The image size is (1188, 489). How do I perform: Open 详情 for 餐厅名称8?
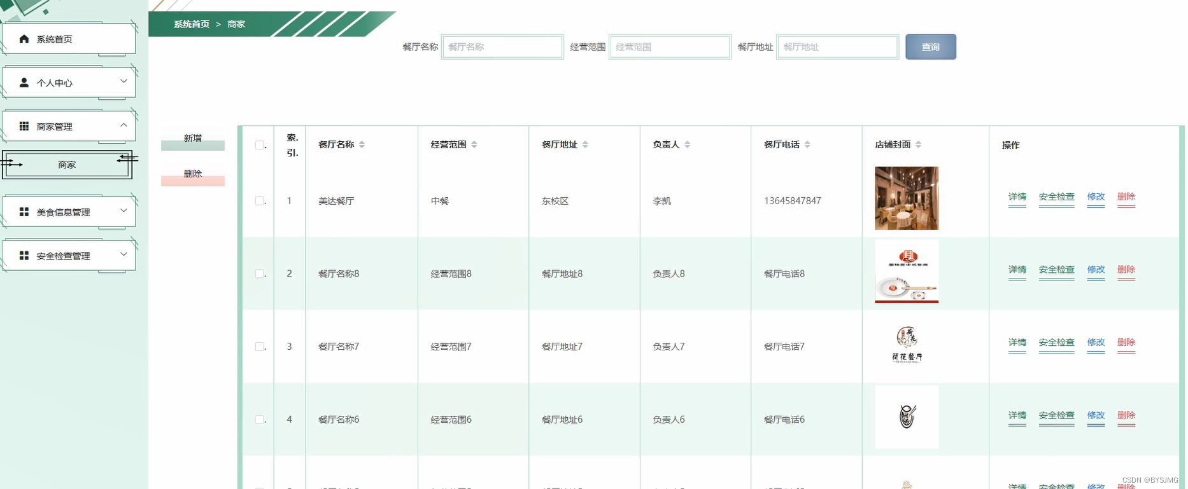click(1017, 270)
